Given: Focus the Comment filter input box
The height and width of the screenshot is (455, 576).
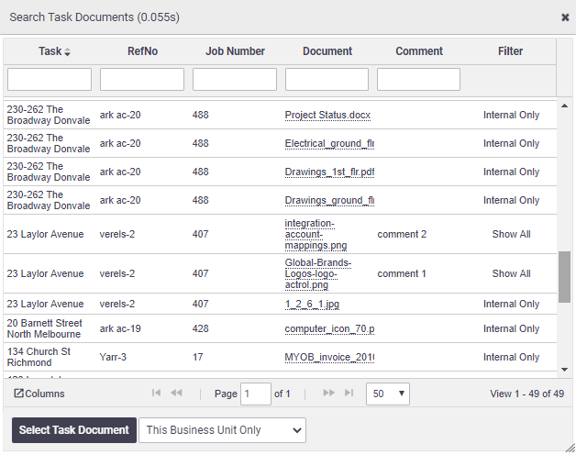Looking at the screenshot, I should pos(418,79).
